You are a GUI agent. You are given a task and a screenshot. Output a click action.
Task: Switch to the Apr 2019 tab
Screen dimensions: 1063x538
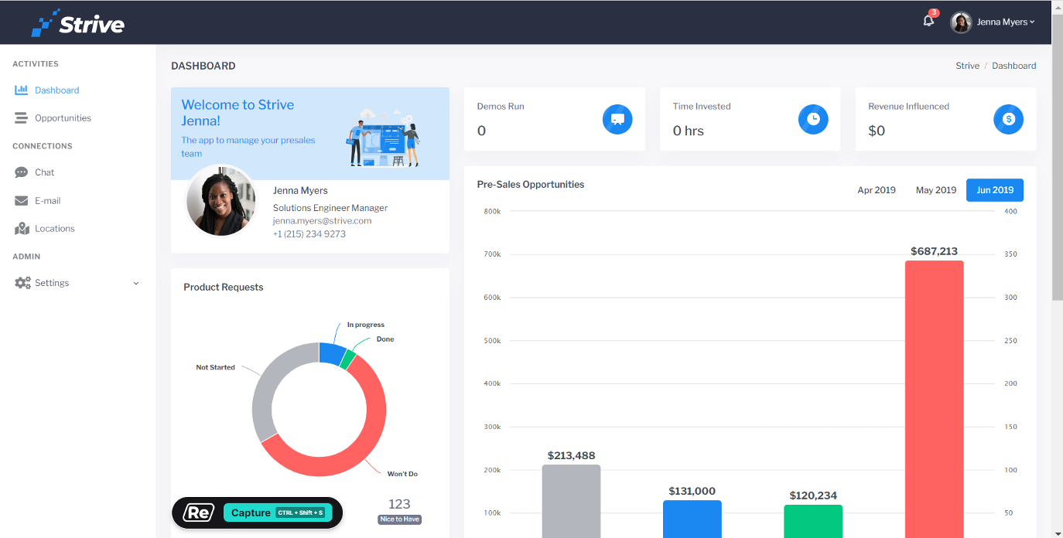coord(877,189)
